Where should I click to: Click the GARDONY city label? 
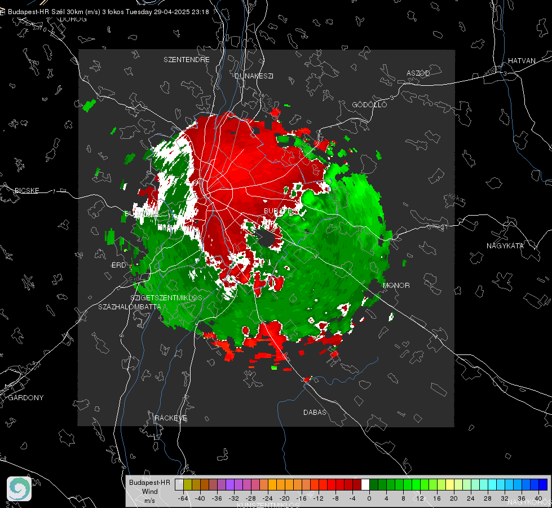(26, 398)
